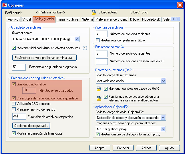Expand the Solicitar carga de ref externas dropdown

tap(163, 81)
